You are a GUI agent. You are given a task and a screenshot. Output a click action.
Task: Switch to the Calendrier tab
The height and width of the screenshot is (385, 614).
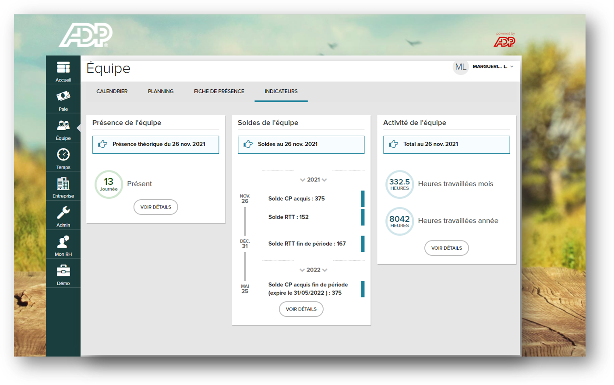(x=112, y=91)
